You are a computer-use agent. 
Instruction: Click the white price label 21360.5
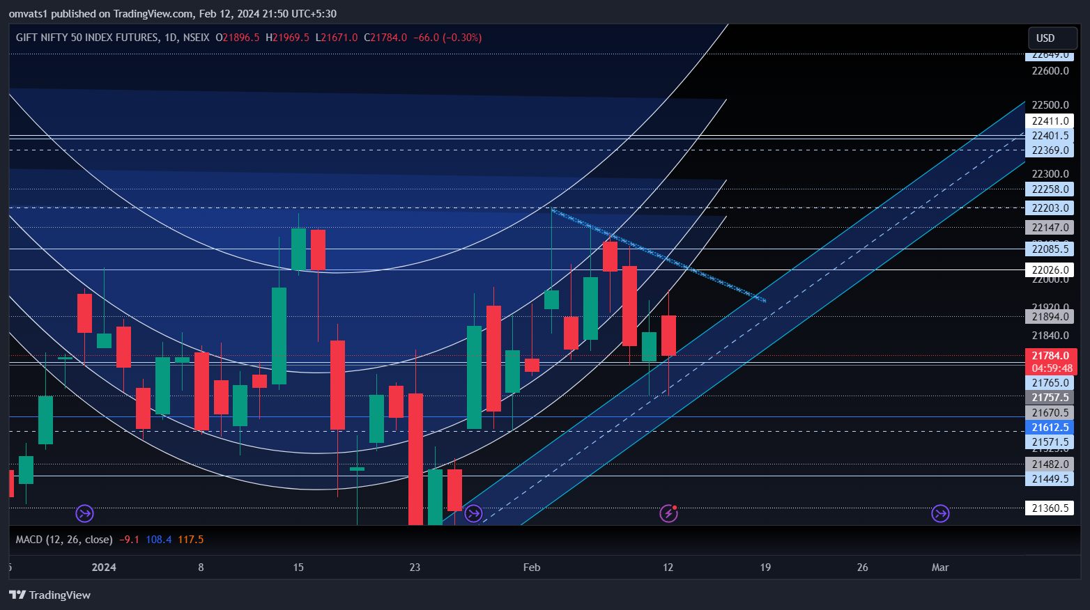pos(1050,508)
